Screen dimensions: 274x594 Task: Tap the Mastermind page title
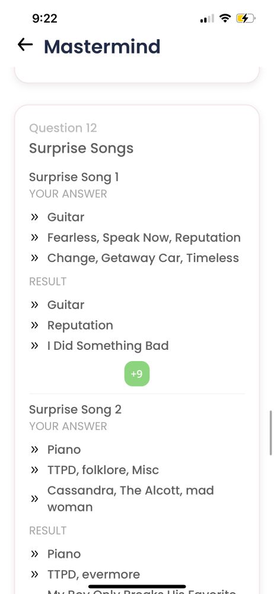coord(102,46)
